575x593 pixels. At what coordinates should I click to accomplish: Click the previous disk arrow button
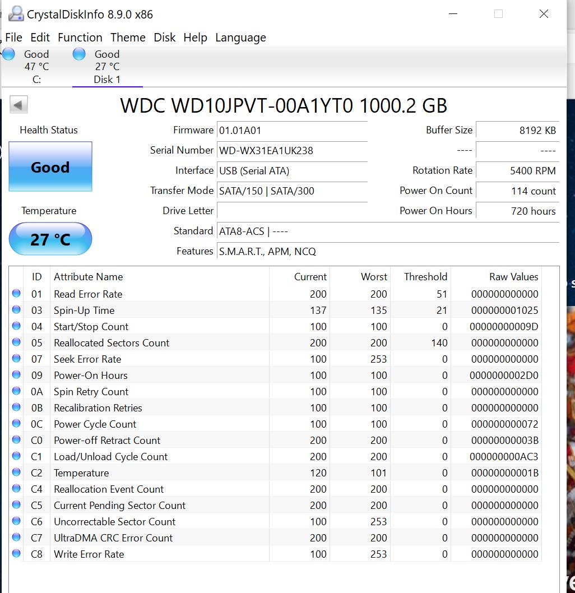pyautogui.click(x=18, y=105)
